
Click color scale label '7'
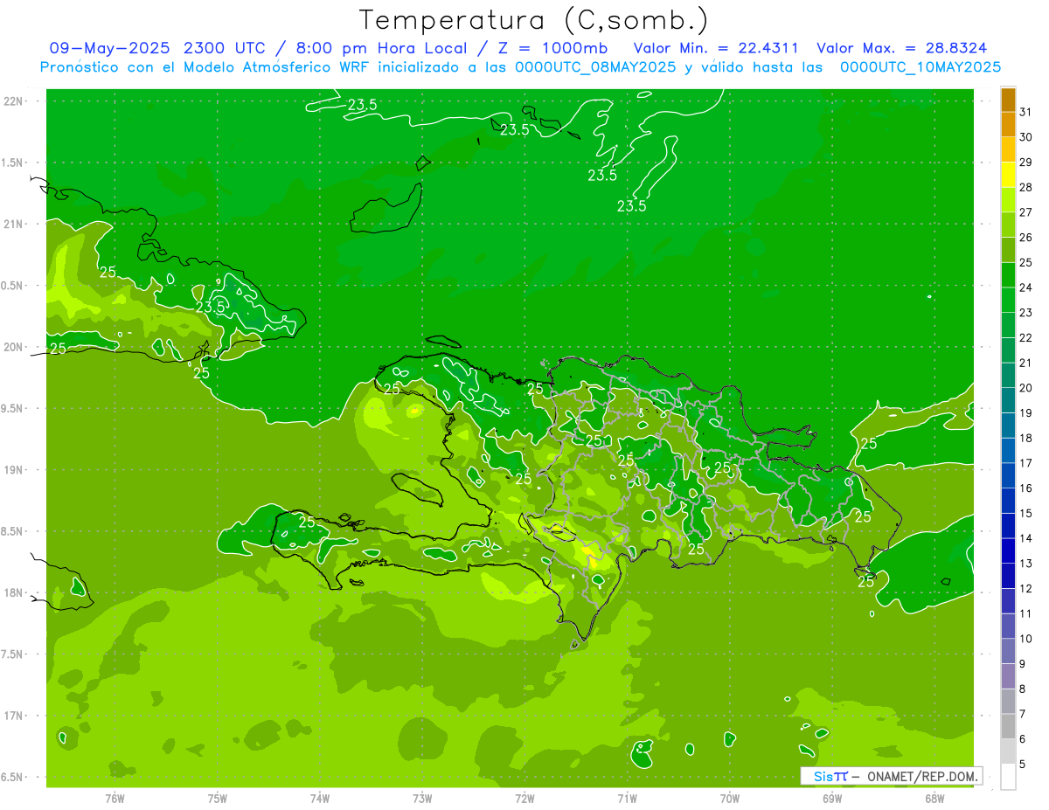pyautogui.click(x=1023, y=714)
